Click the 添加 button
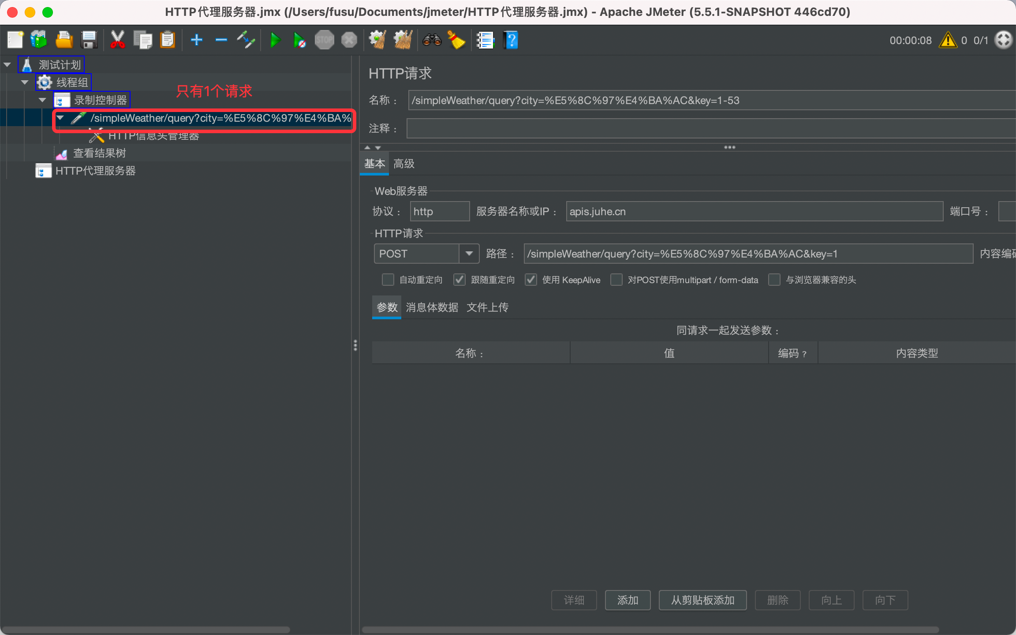 point(628,600)
